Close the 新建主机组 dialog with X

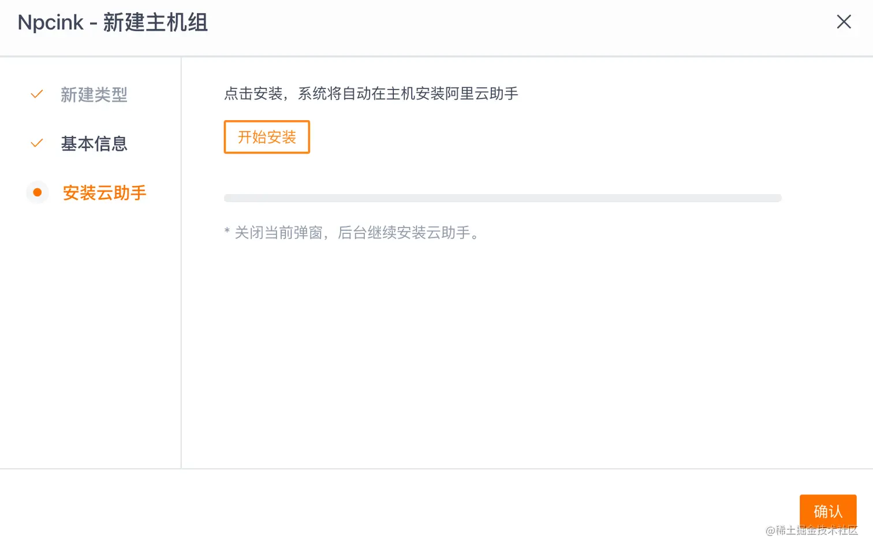point(844,22)
